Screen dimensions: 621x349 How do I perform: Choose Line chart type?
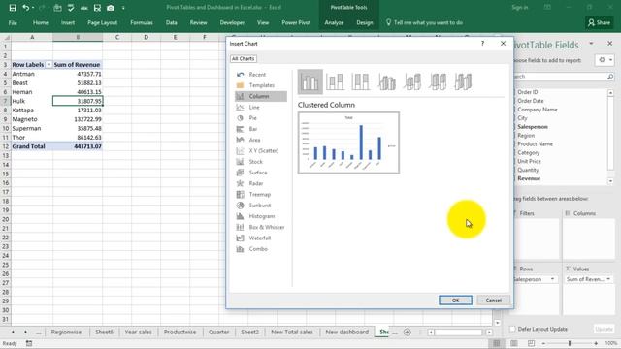point(261,108)
